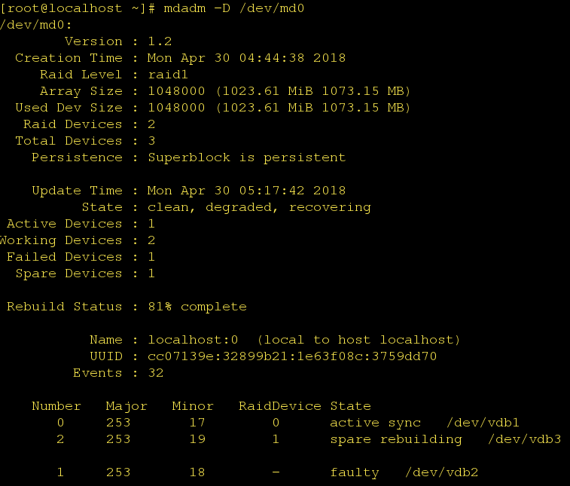Click the Used Dev Size label
570x486 pixels.
[x=69, y=108]
